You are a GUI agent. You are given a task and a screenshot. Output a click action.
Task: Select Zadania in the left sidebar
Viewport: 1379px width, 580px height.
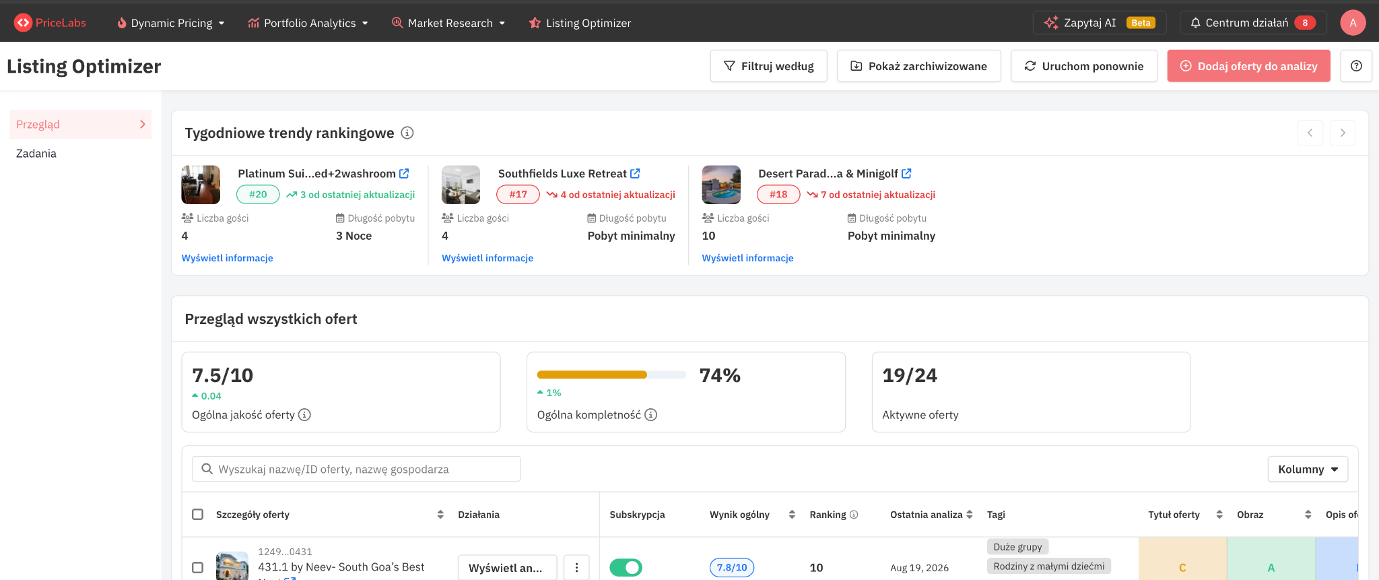click(36, 154)
